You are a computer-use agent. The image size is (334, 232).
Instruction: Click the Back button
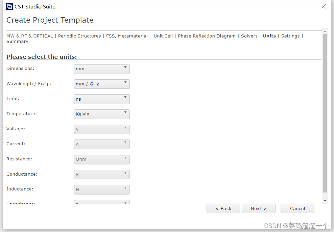click(223, 208)
